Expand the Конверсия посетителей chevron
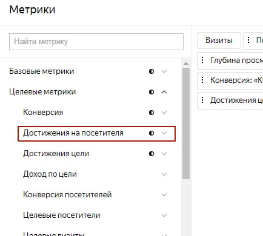Screen dimensions: 263x236 coord(164,195)
